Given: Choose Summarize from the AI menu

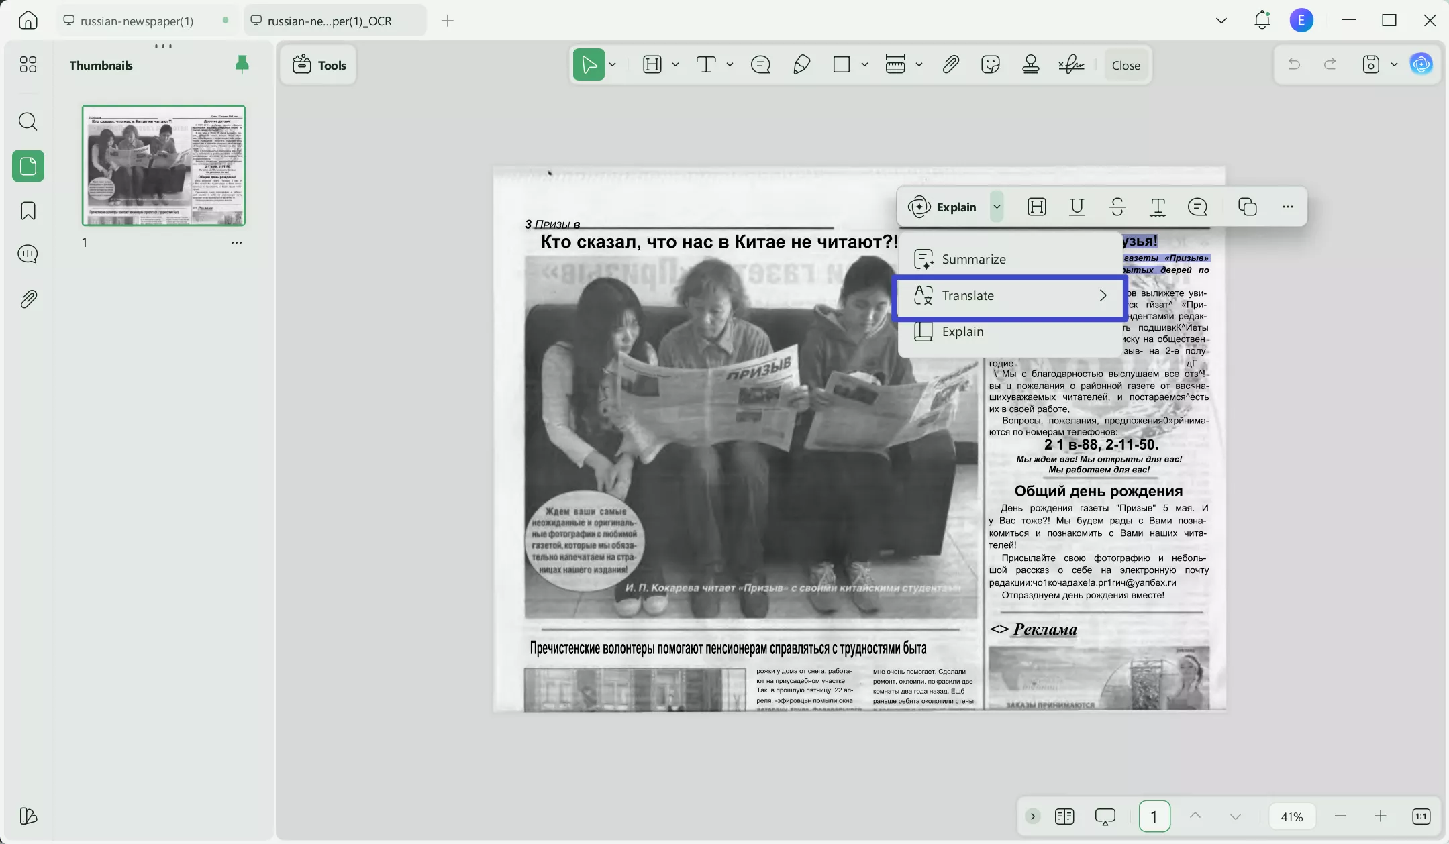Looking at the screenshot, I should [973, 260].
